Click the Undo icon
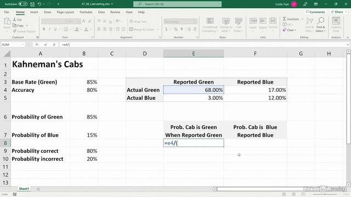351x197 pixels. (x=39, y=4)
